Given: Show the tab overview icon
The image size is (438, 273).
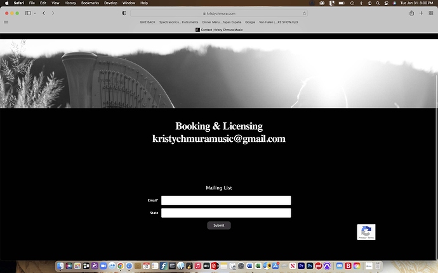Looking at the screenshot, I should click(x=430, y=13).
